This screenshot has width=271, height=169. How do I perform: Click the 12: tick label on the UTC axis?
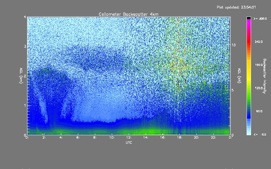tap(129, 138)
